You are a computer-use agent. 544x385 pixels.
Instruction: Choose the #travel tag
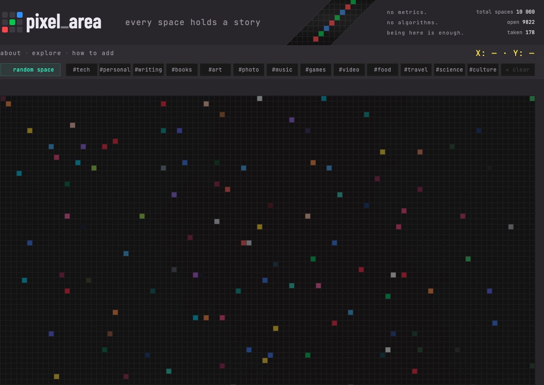pyautogui.click(x=416, y=70)
